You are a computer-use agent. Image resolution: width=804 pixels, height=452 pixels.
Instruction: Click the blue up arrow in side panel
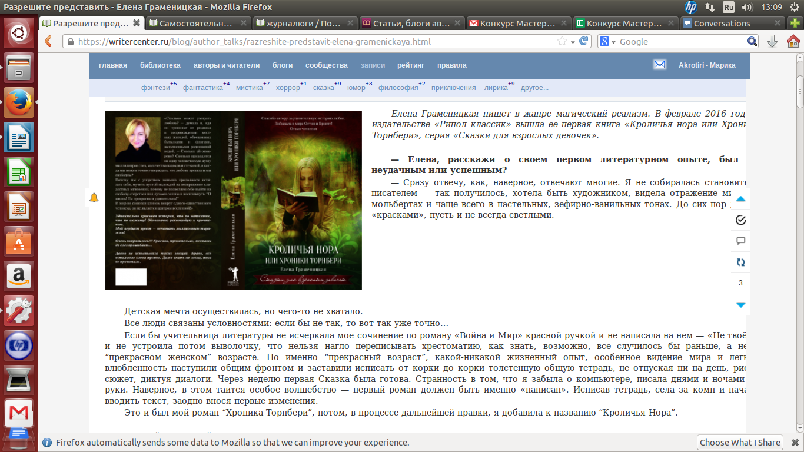coord(740,199)
